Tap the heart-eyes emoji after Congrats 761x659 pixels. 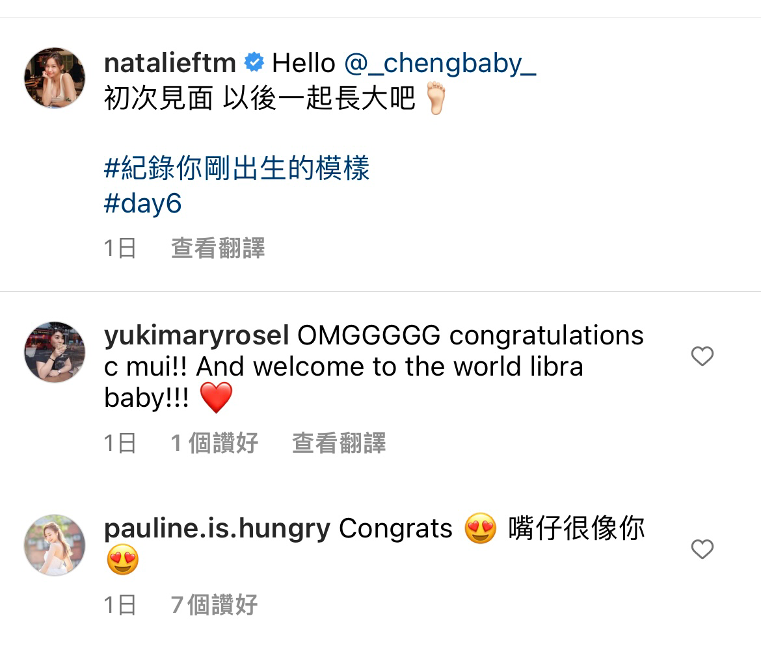(481, 528)
